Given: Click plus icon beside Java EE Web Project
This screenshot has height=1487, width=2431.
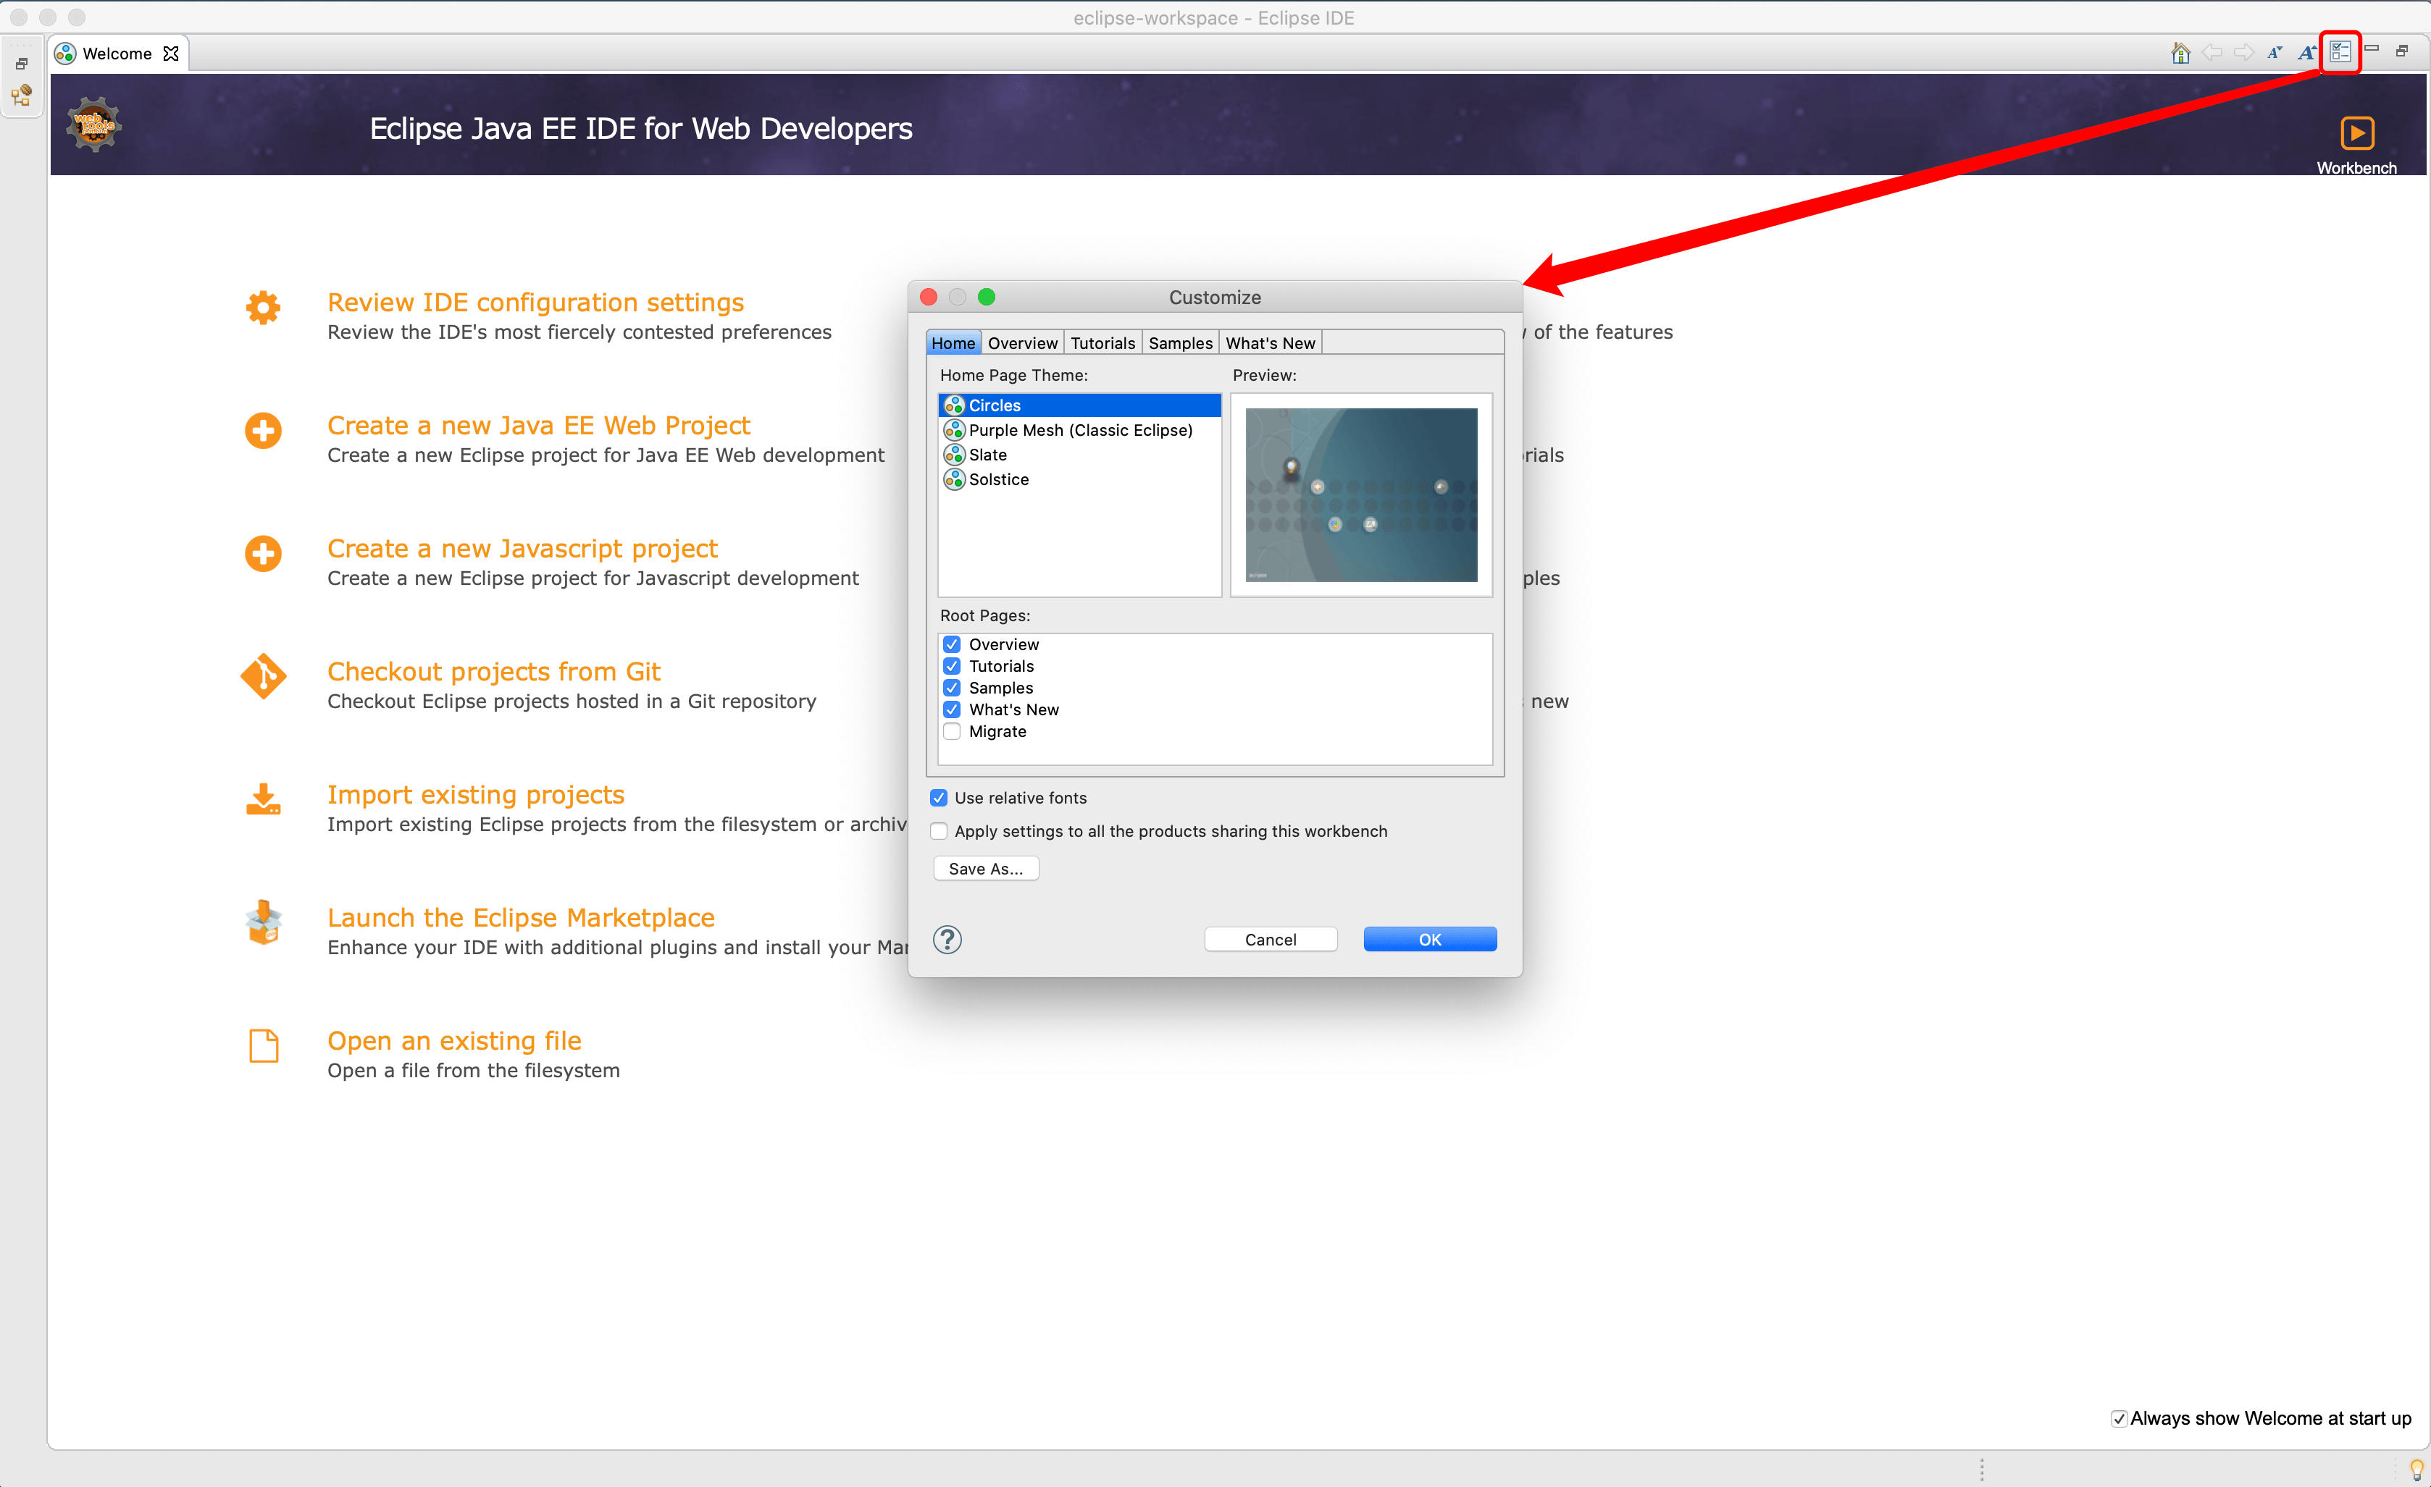Looking at the screenshot, I should tap(262, 431).
